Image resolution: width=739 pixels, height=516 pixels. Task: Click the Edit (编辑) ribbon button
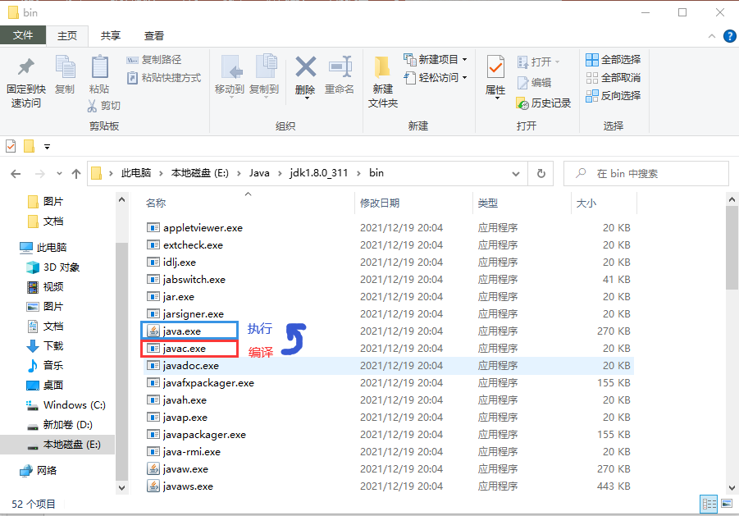pyautogui.click(x=535, y=83)
